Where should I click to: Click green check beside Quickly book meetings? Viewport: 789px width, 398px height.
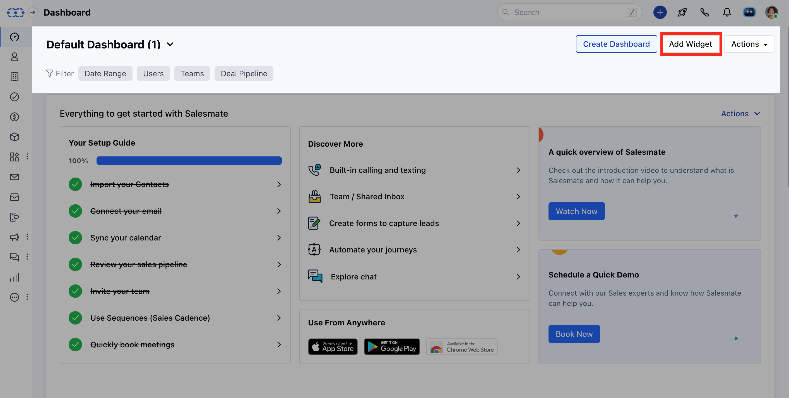point(75,345)
